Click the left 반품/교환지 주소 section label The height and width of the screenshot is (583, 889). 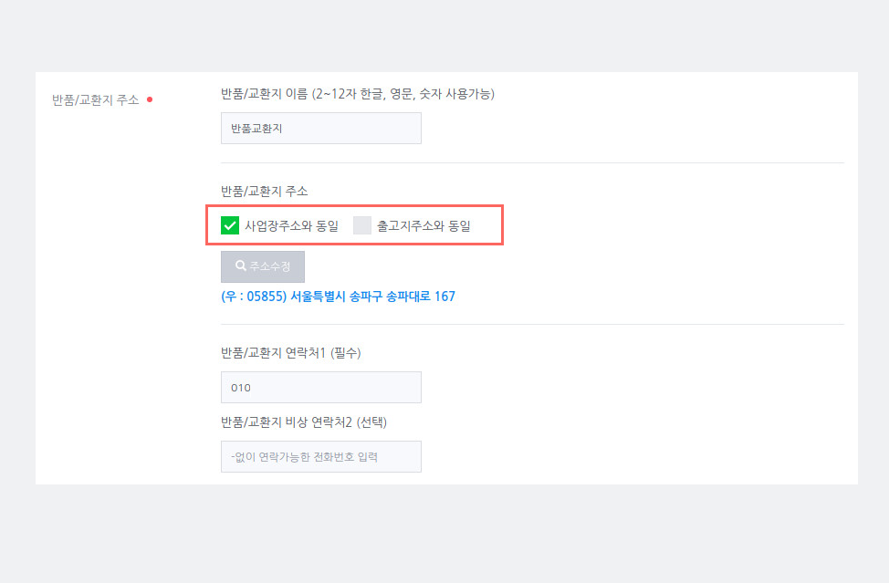click(x=95, y=100)
